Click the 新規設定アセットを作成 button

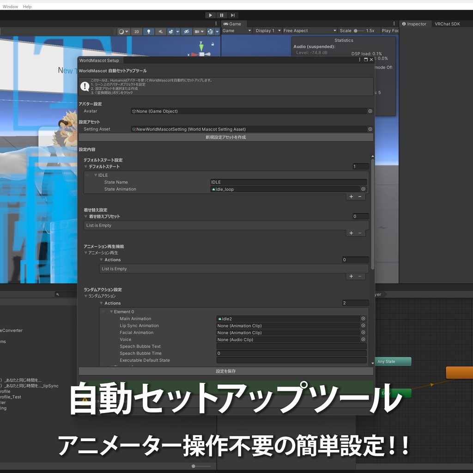[x=225, y=137]
